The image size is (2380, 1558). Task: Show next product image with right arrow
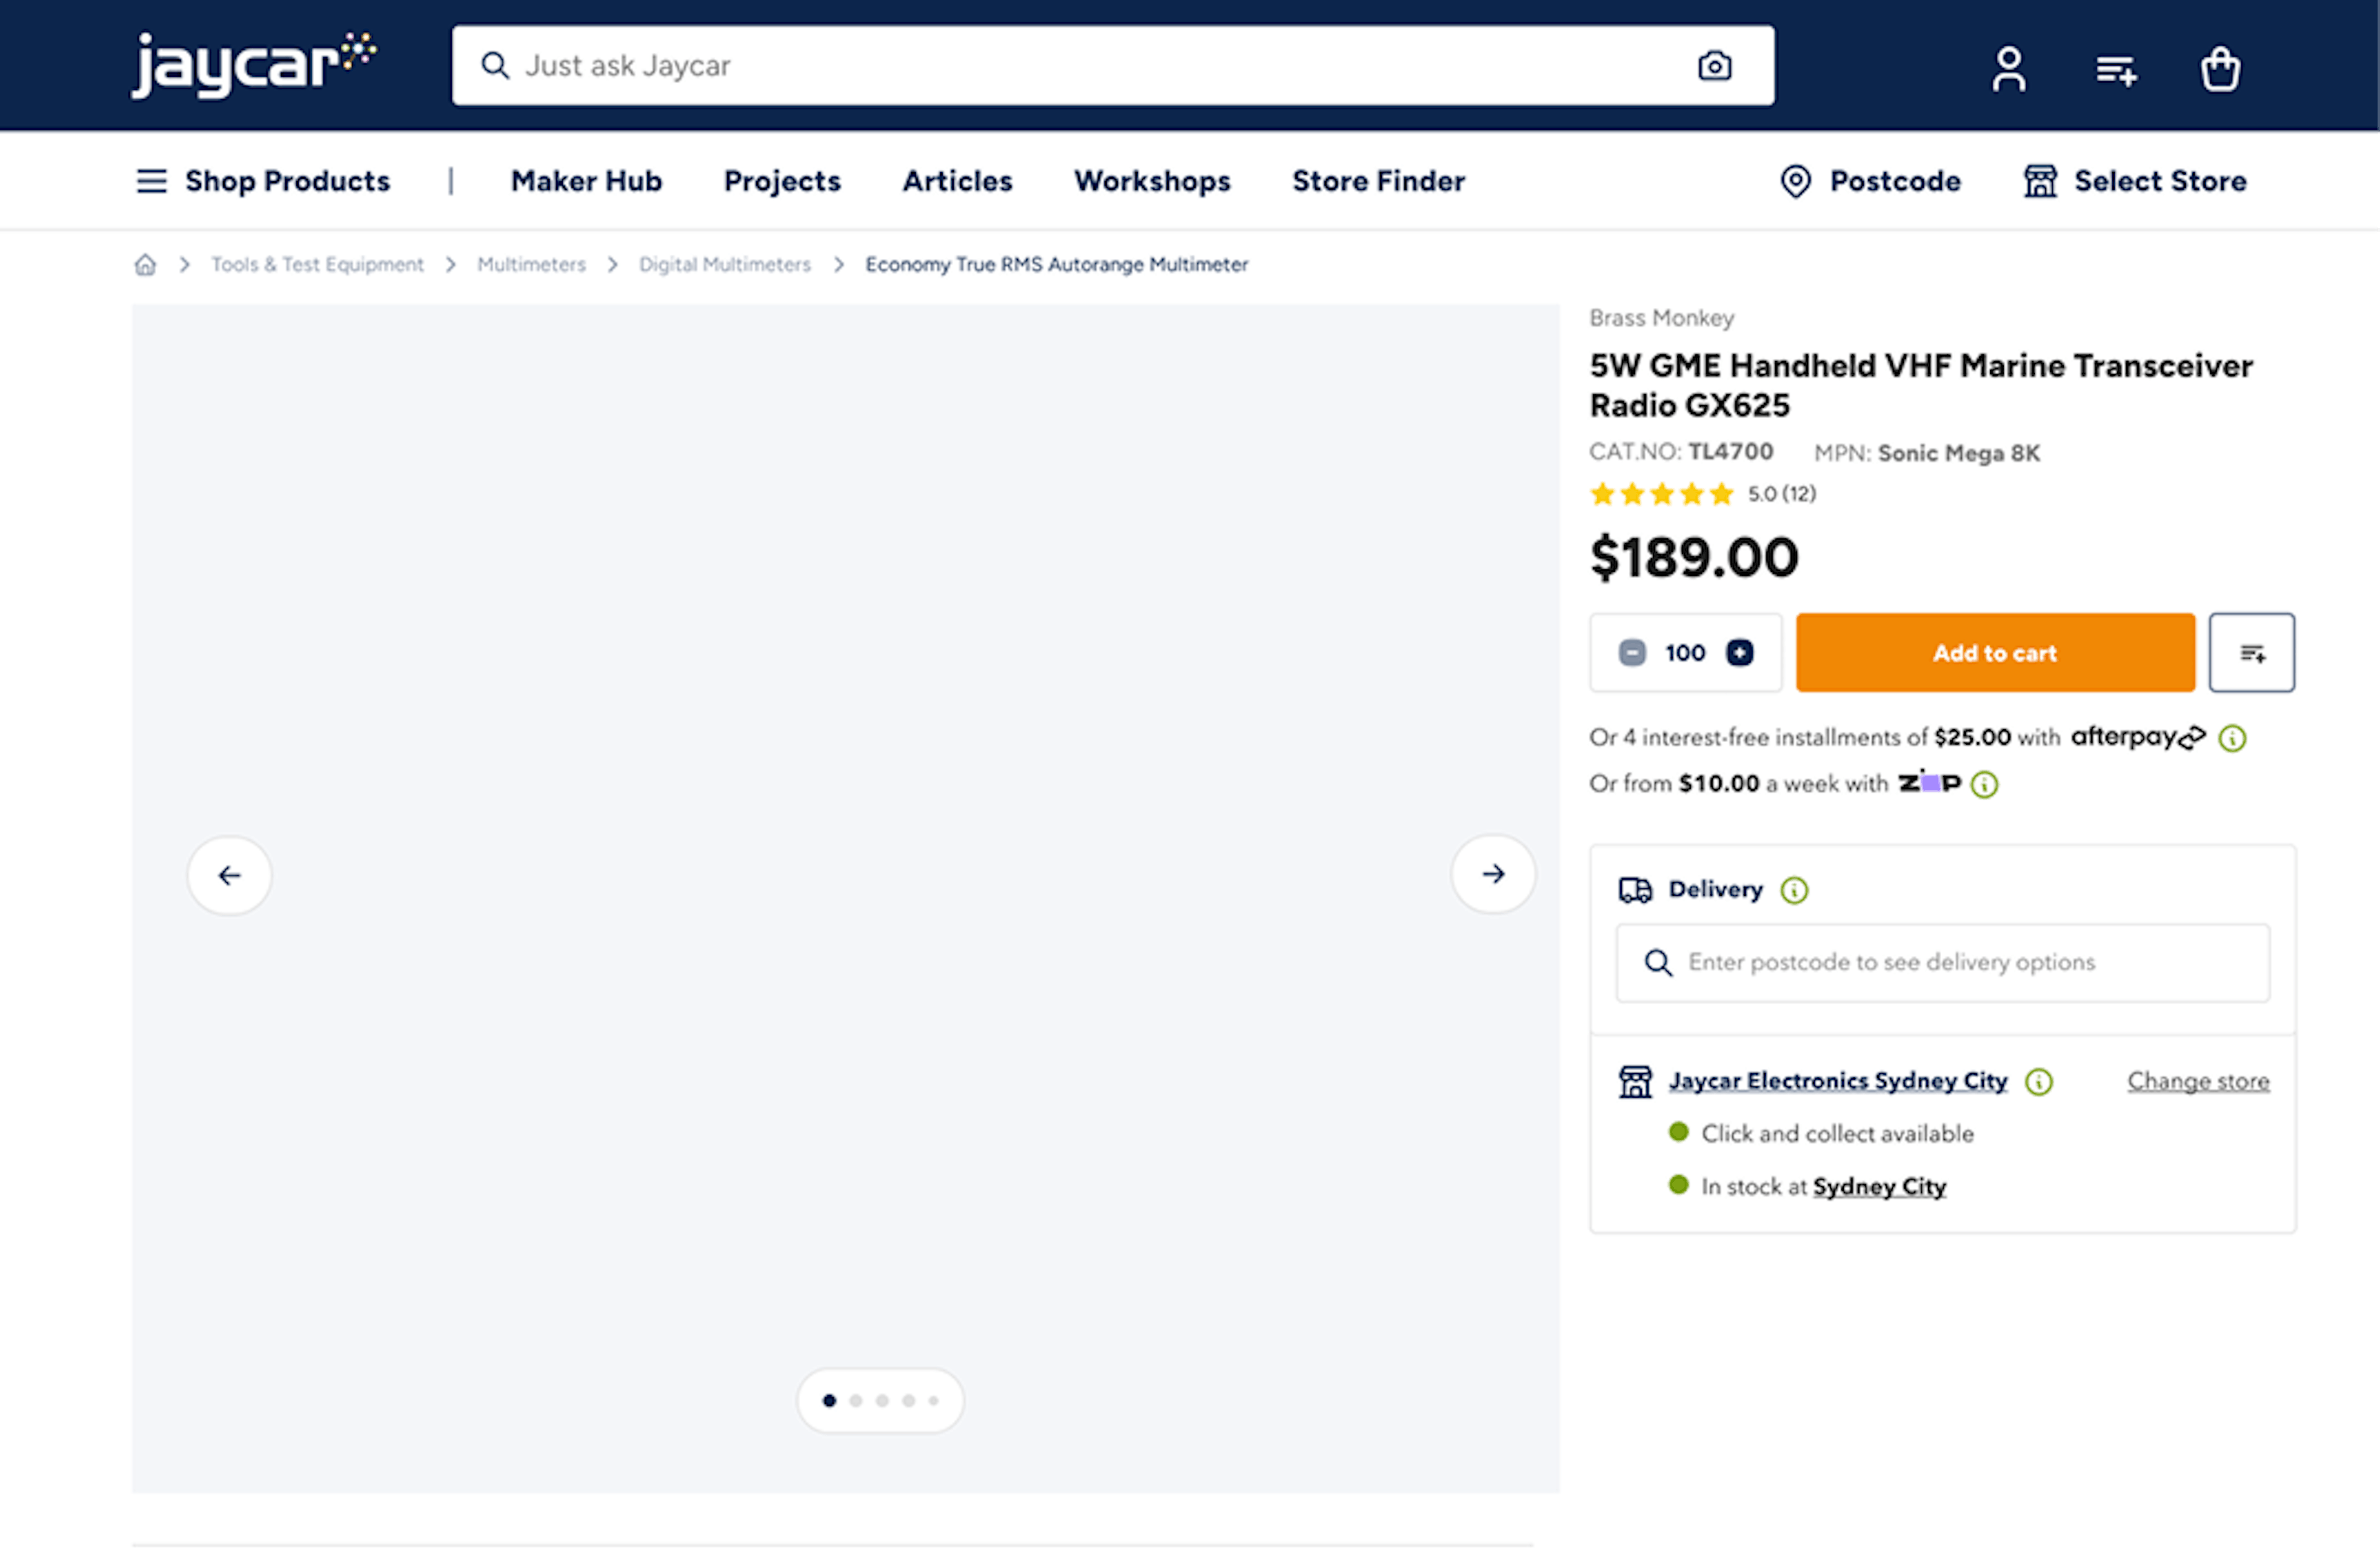tap(1493, 875)
